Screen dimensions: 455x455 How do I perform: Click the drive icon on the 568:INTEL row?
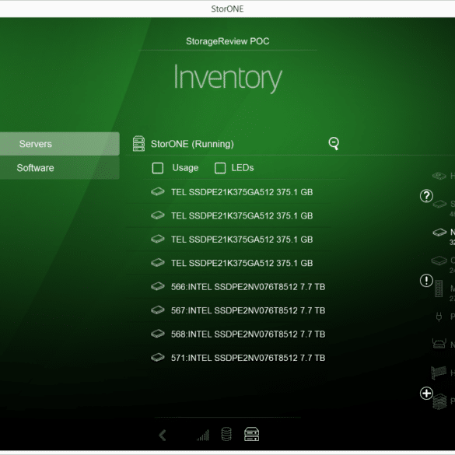[158, 334]
